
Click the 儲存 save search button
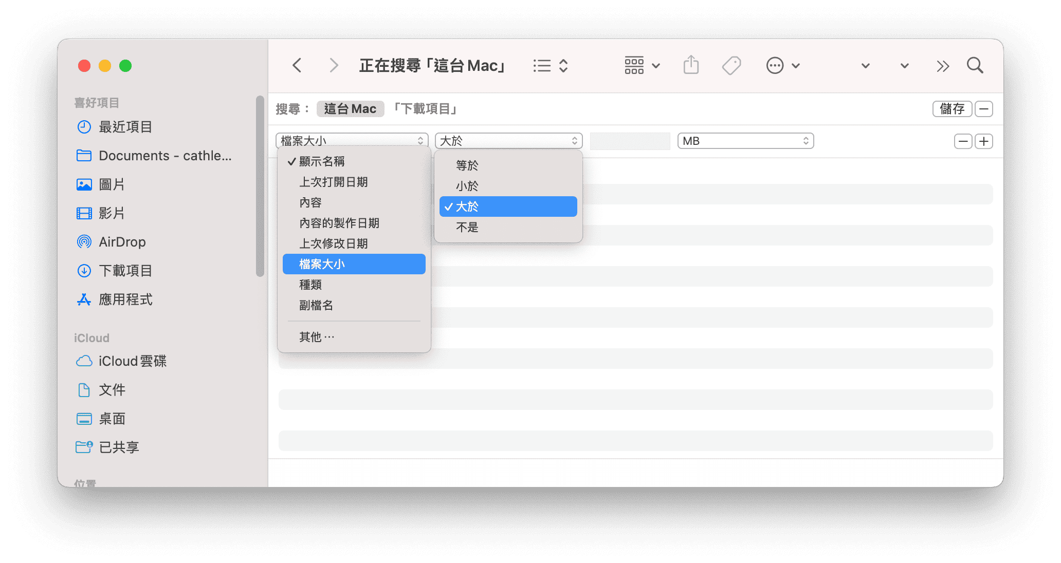pyautogui.click(x=952, y=109)
